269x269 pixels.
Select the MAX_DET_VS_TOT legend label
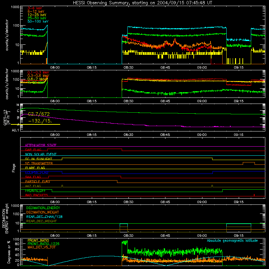point(41,247)
